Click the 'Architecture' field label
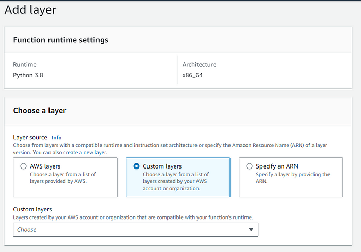 tap(199, 65)
